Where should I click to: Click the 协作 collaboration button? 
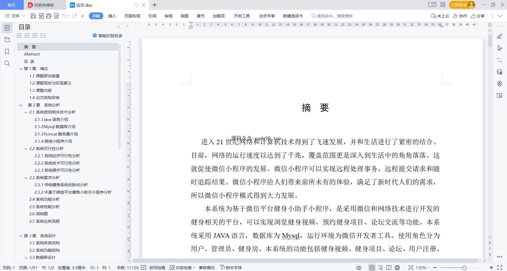pyautogui.click(x=460, y=16)
